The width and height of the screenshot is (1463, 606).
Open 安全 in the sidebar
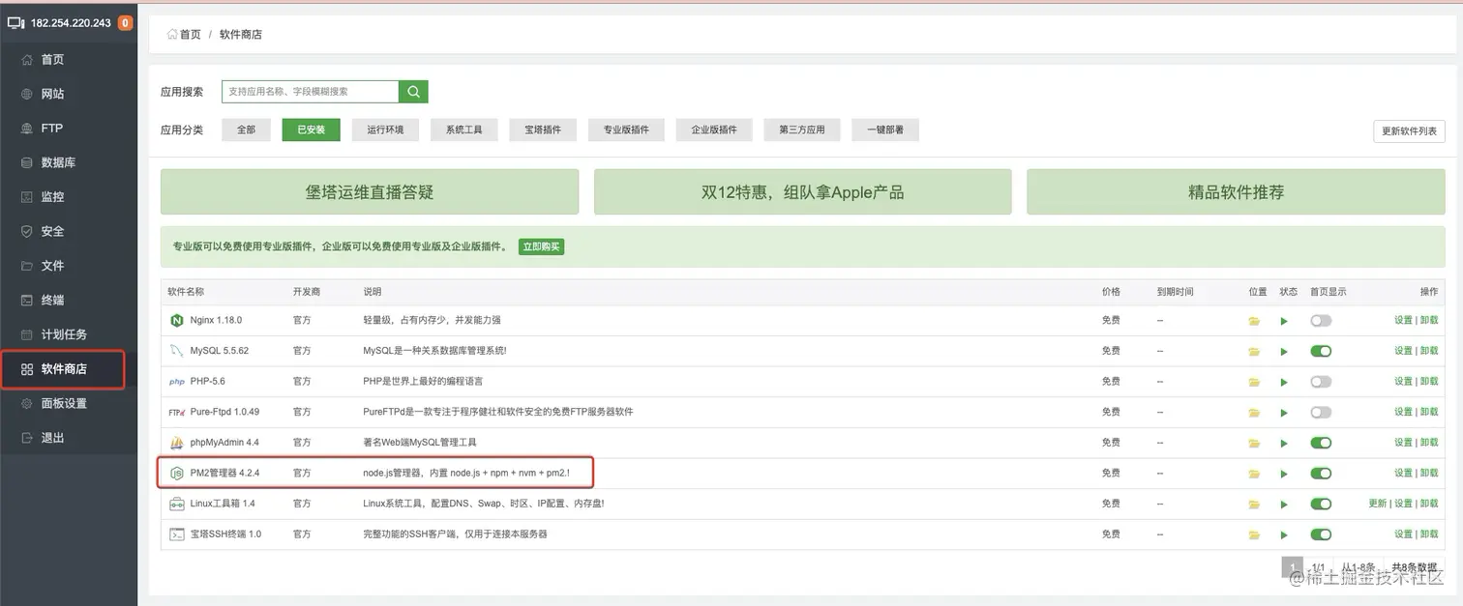(69, 231)
